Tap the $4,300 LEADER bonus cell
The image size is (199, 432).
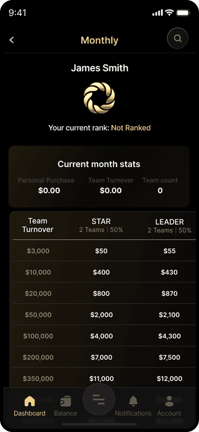click(x=169, y=336)
